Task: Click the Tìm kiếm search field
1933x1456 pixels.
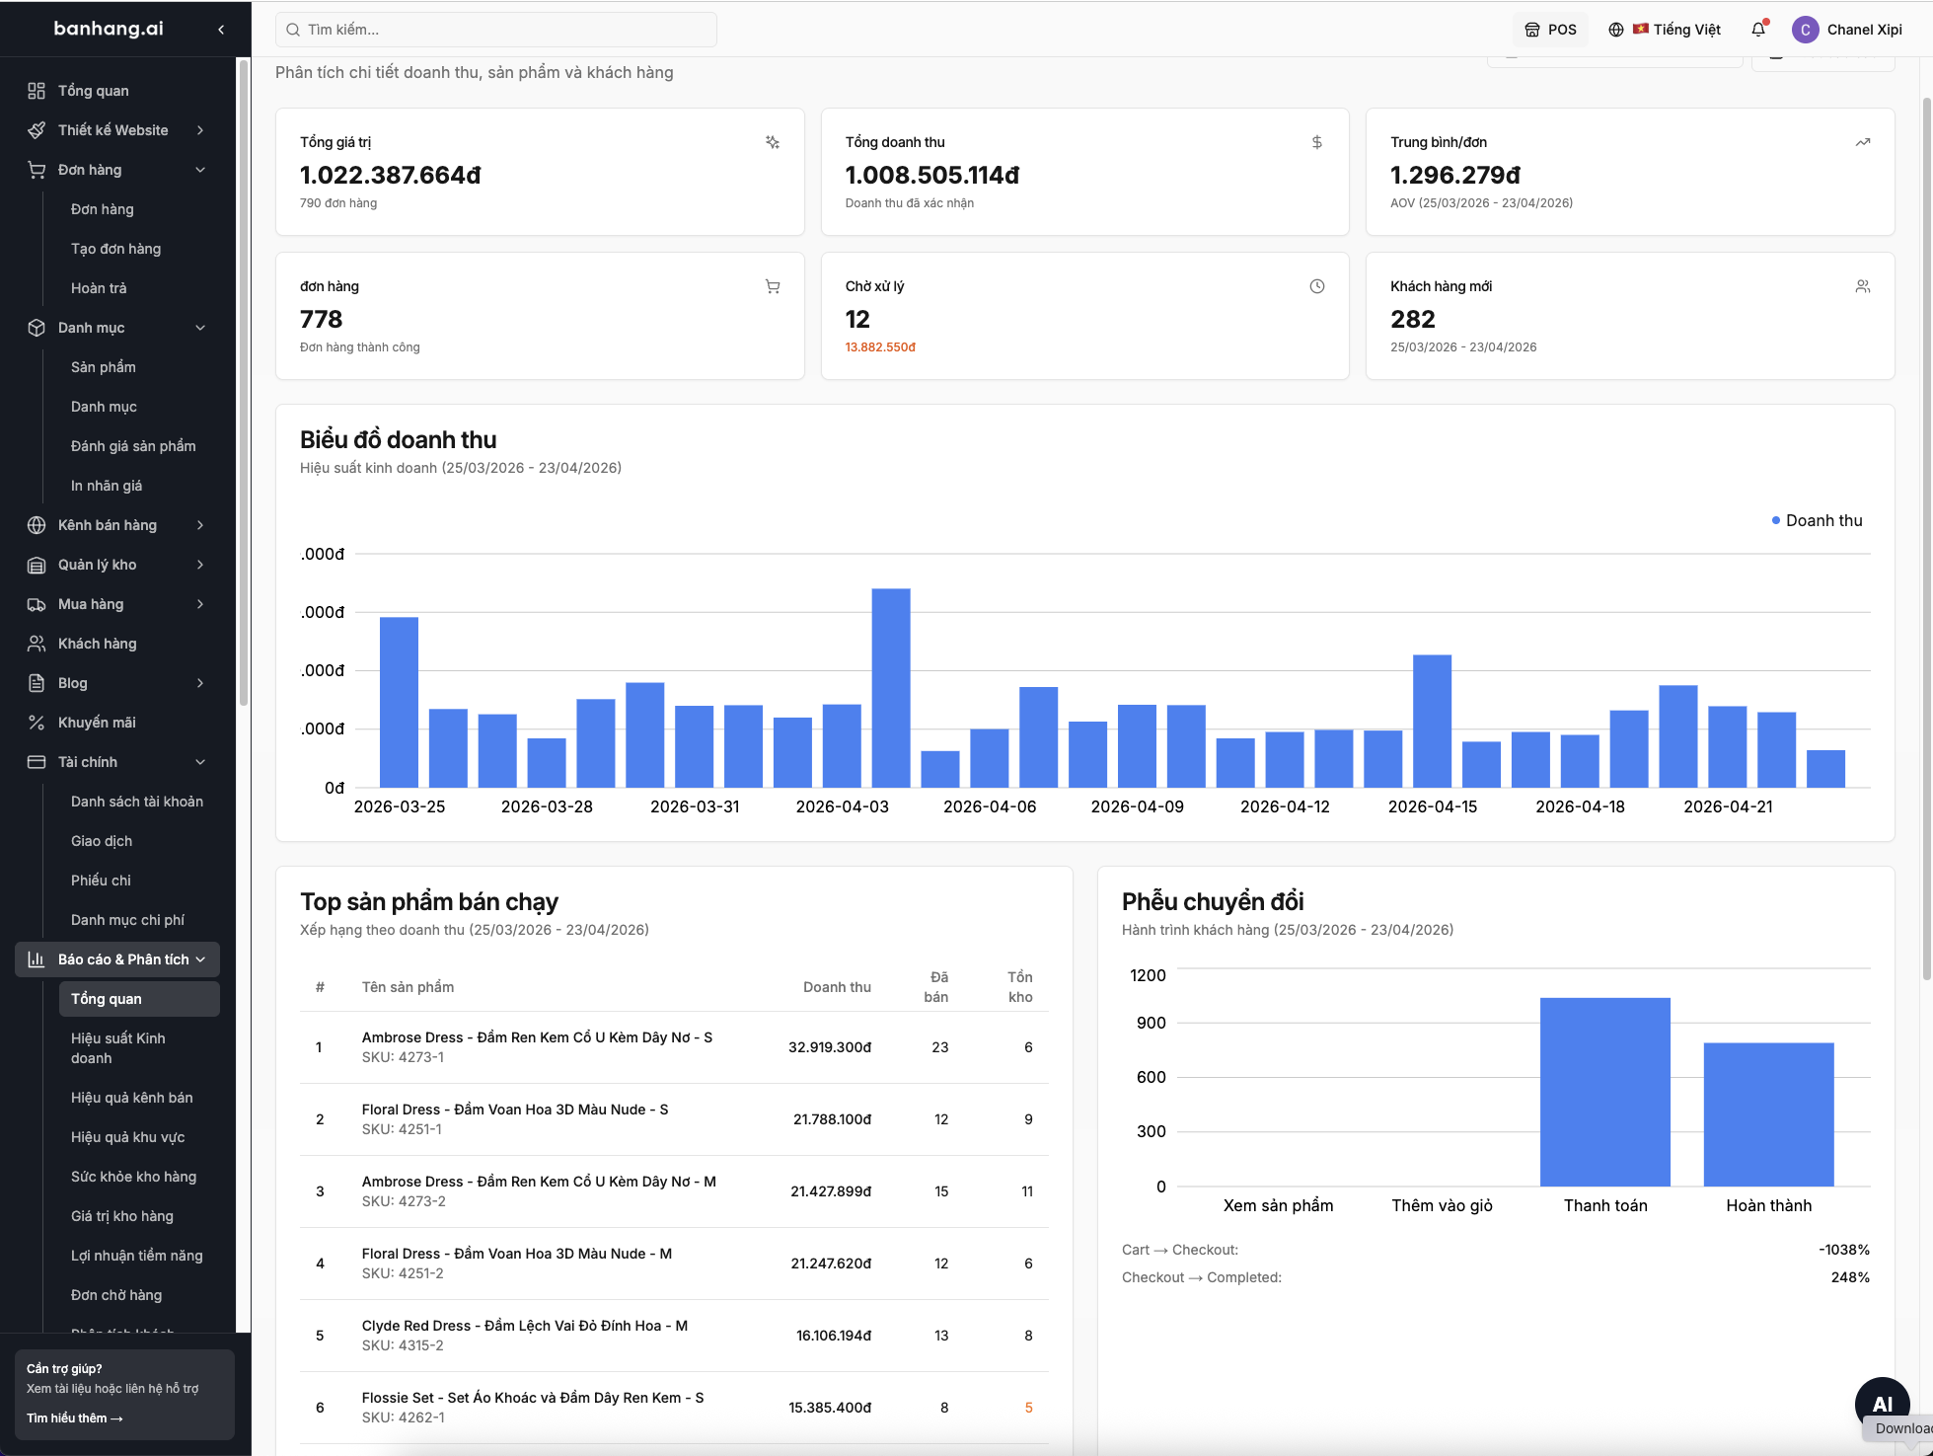Action: tap(496, 30)
